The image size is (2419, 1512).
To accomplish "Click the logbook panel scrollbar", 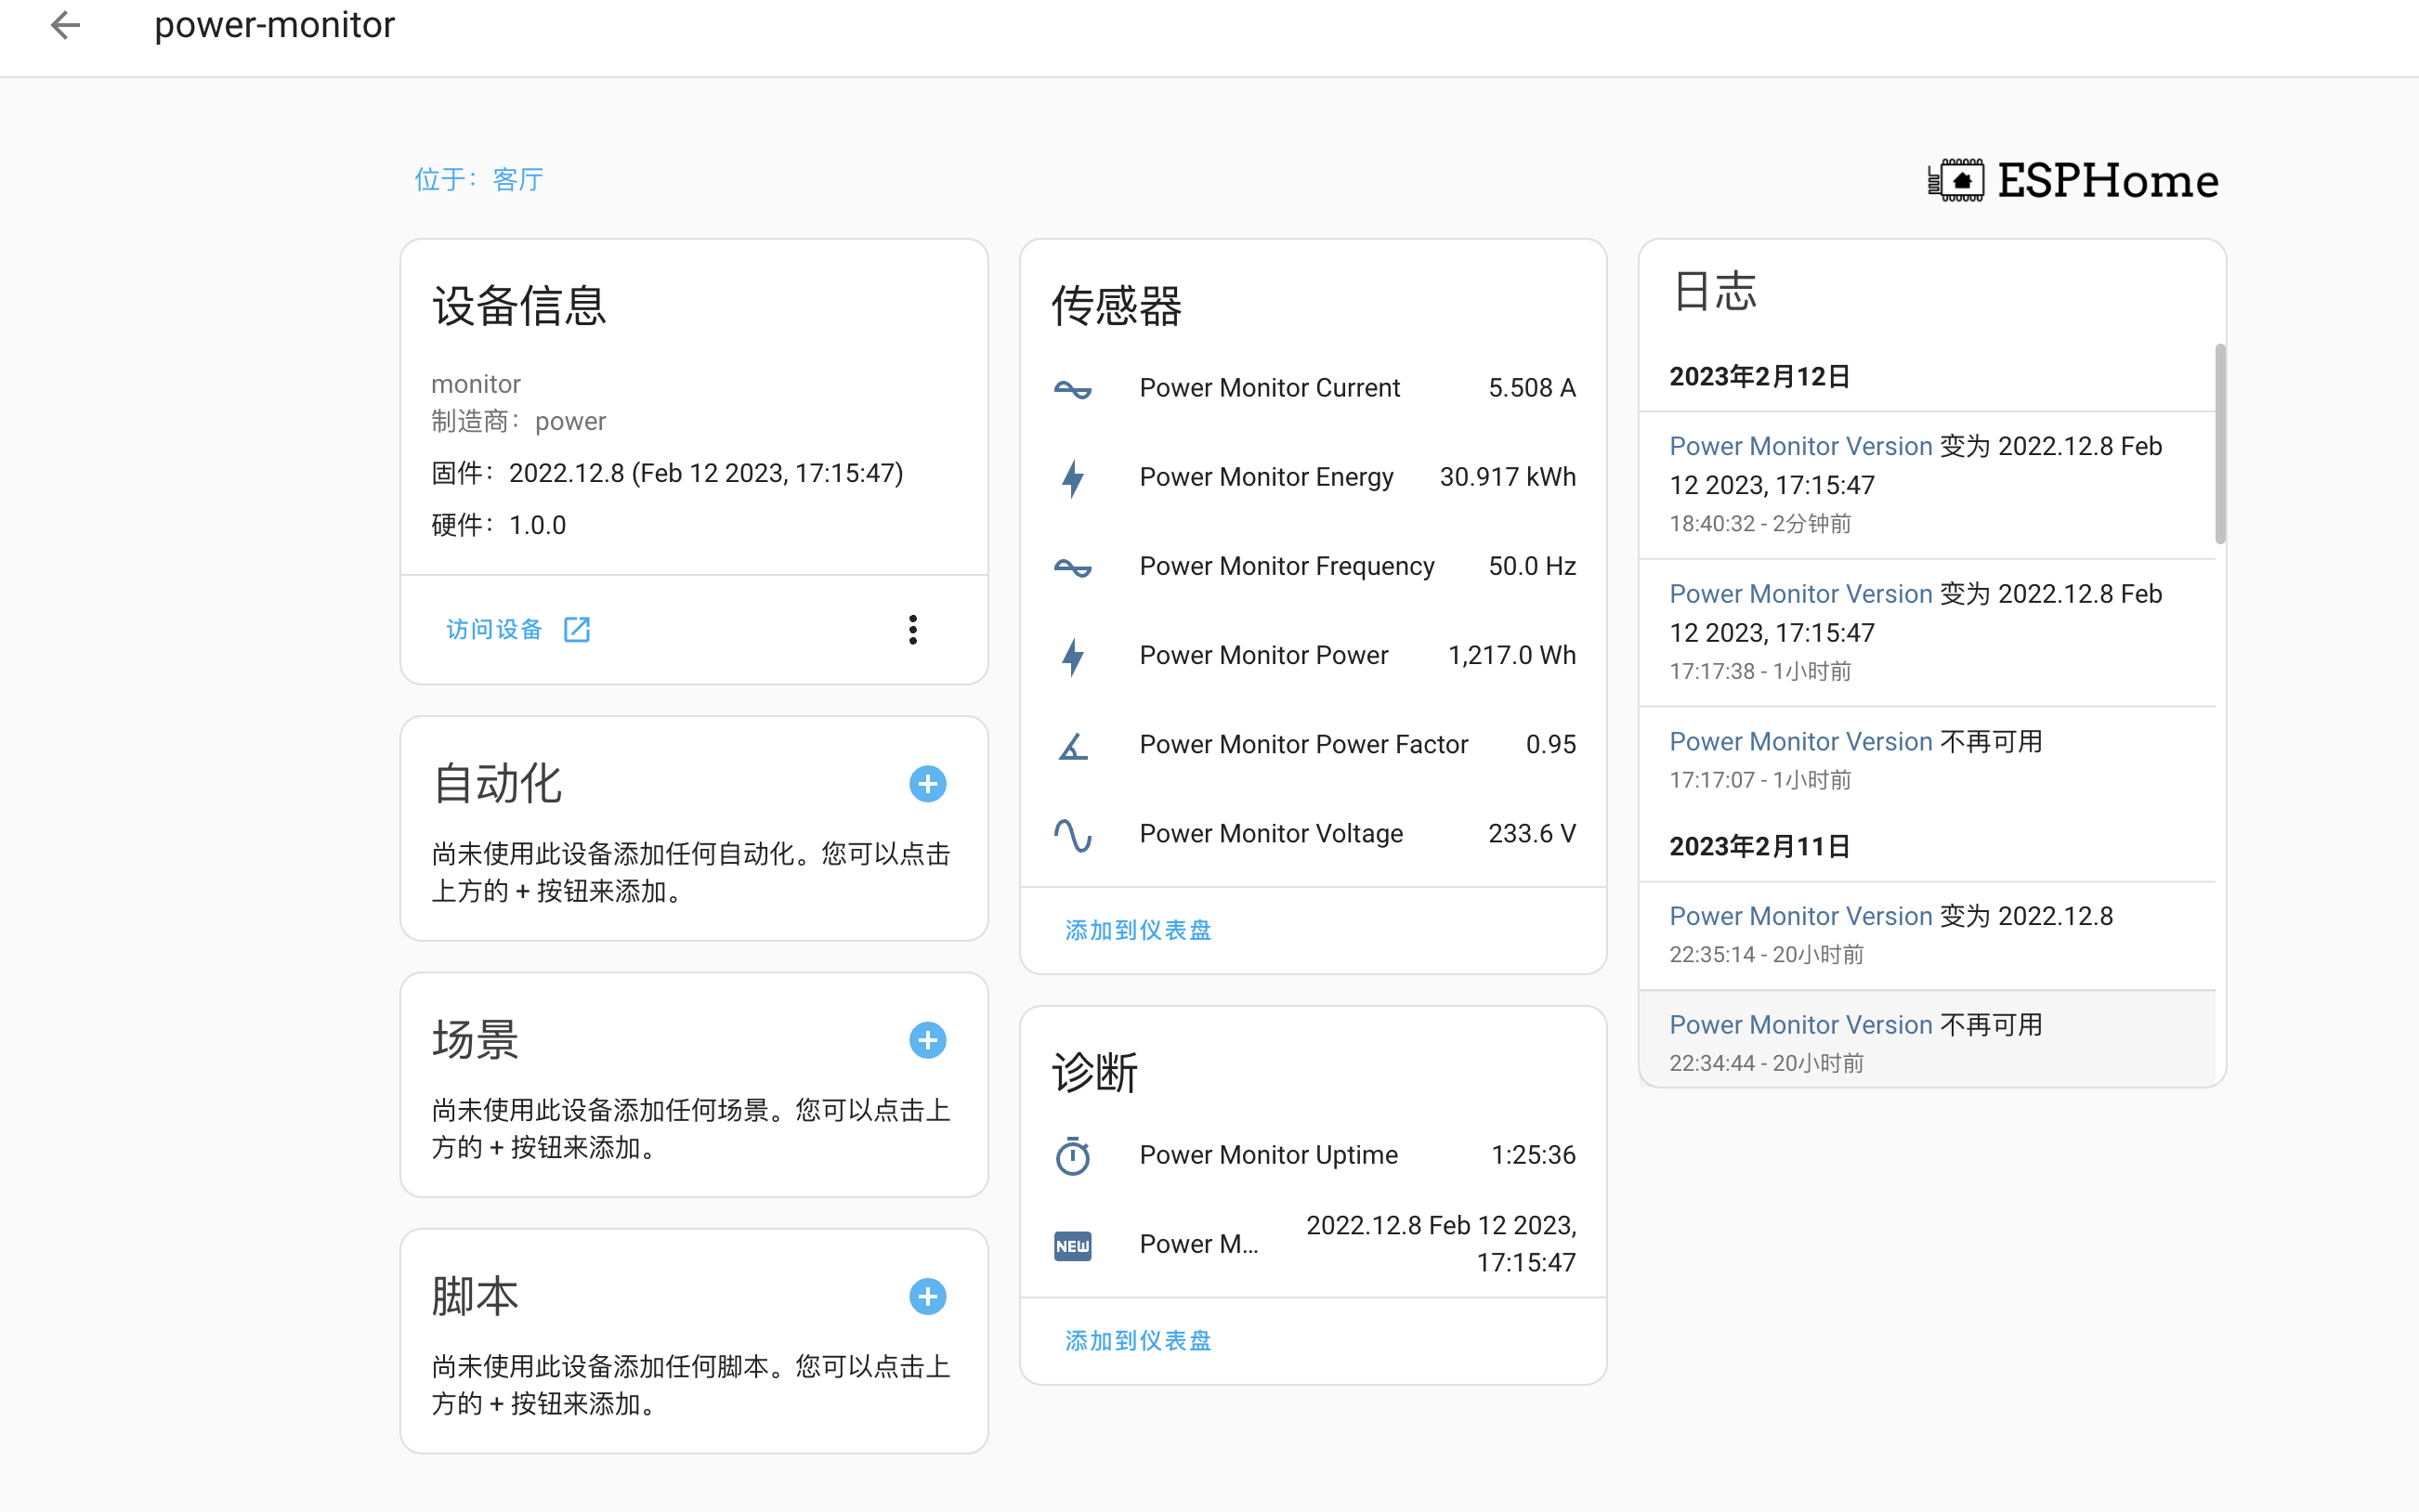I will click(x=2219, y=445).
